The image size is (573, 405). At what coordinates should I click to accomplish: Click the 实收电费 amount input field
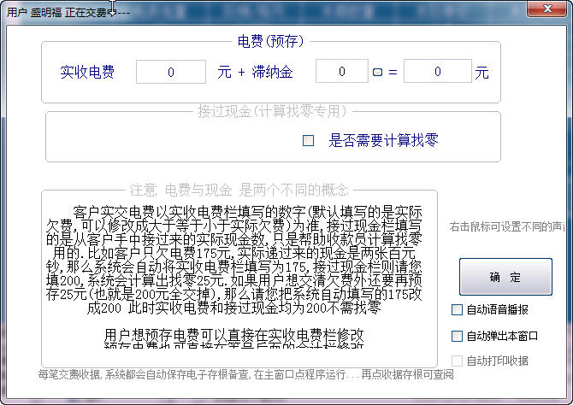[171, 72]
